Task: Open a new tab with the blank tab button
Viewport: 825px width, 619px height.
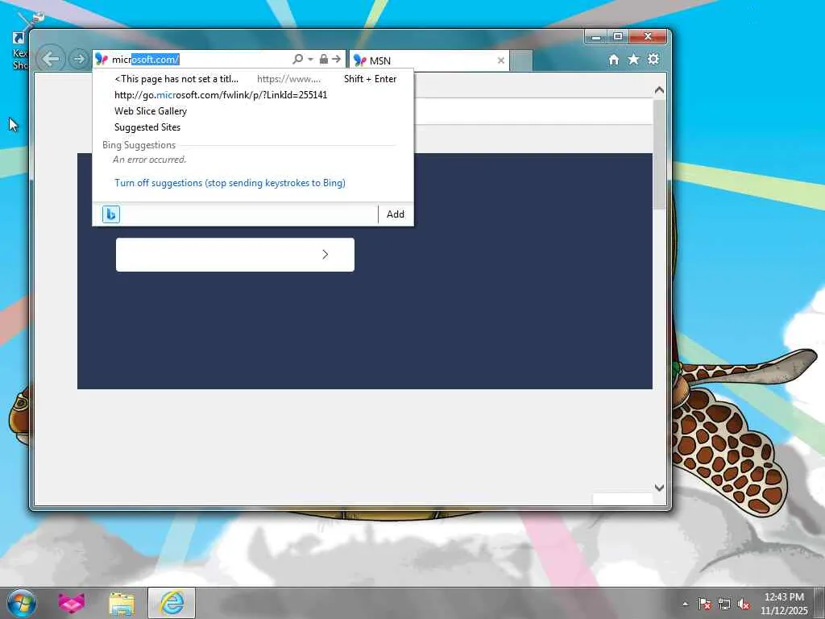Action: pyautogui.click(x=521, y=60)
